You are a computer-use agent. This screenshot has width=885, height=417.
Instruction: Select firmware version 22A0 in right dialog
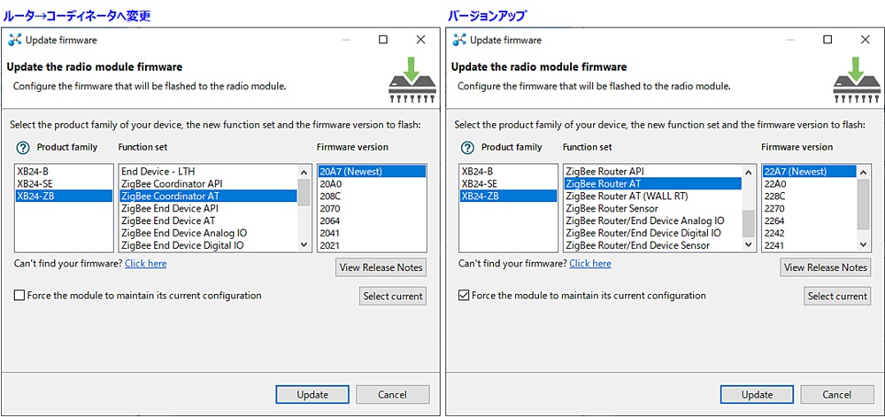coord(776,183)
